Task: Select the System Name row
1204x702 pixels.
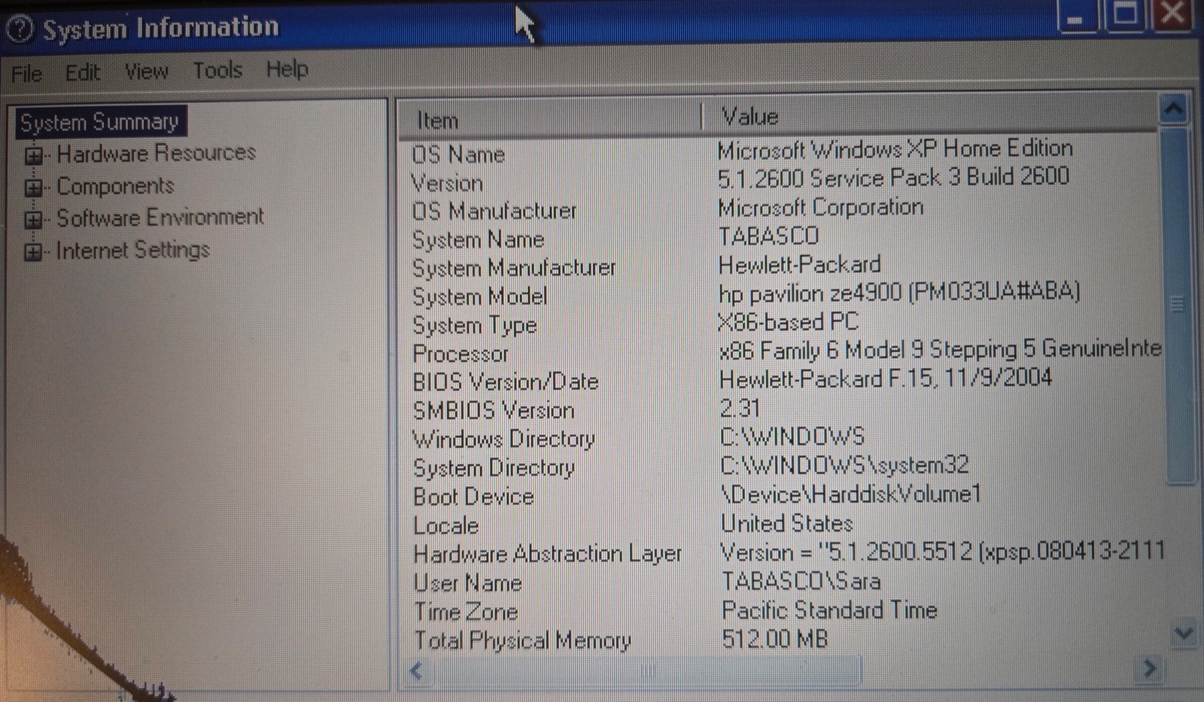Action: coord(783,239)
